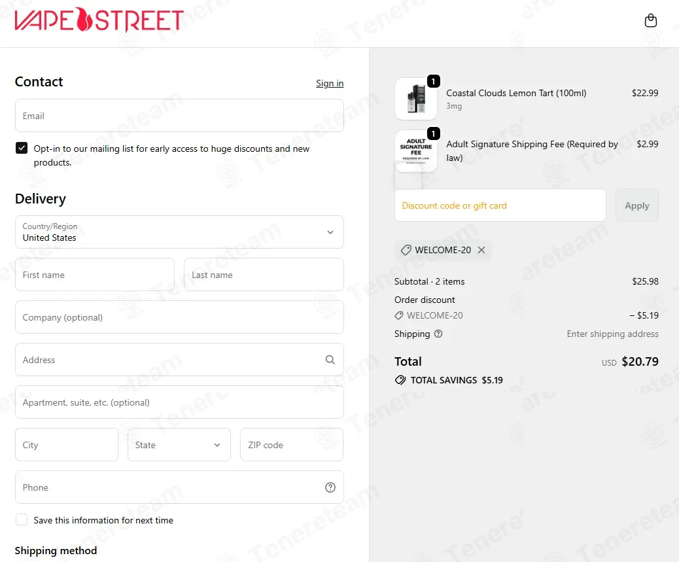The image size is (679, 562).
Task: Click the Subtotal $25.98 amount
Action: pyautogui.click(x=645, y=281)
